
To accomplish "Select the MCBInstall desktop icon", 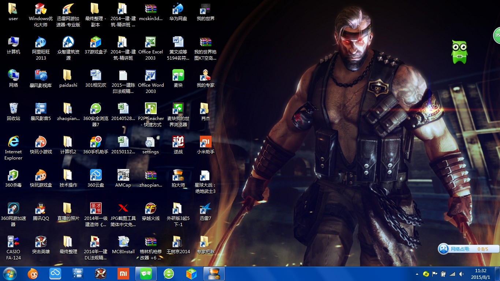I will point(123,245).
